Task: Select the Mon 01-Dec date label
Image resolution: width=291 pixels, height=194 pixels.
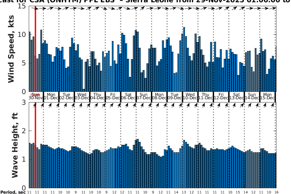Action: 51,96
